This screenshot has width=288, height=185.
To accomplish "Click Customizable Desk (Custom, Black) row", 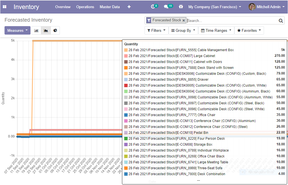I will (204, 74).
